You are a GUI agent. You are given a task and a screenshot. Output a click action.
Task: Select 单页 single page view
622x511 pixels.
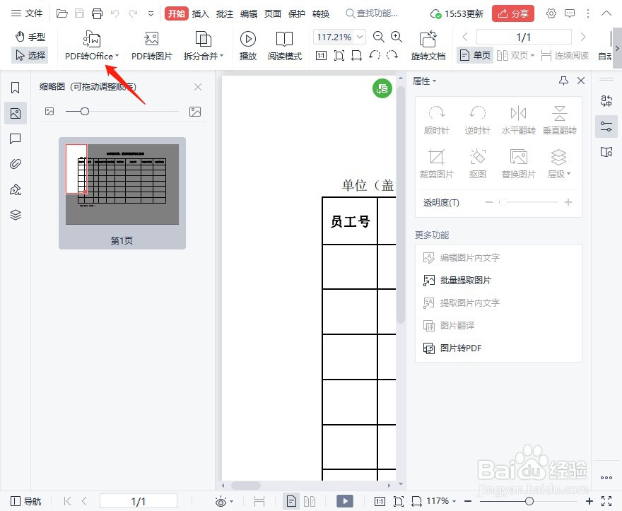(474, 55)
